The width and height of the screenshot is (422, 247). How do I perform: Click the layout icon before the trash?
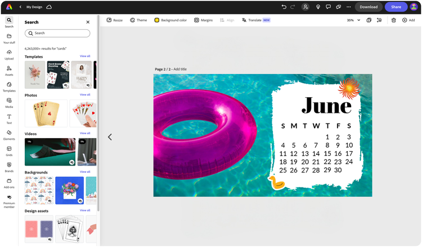[379, 20]
